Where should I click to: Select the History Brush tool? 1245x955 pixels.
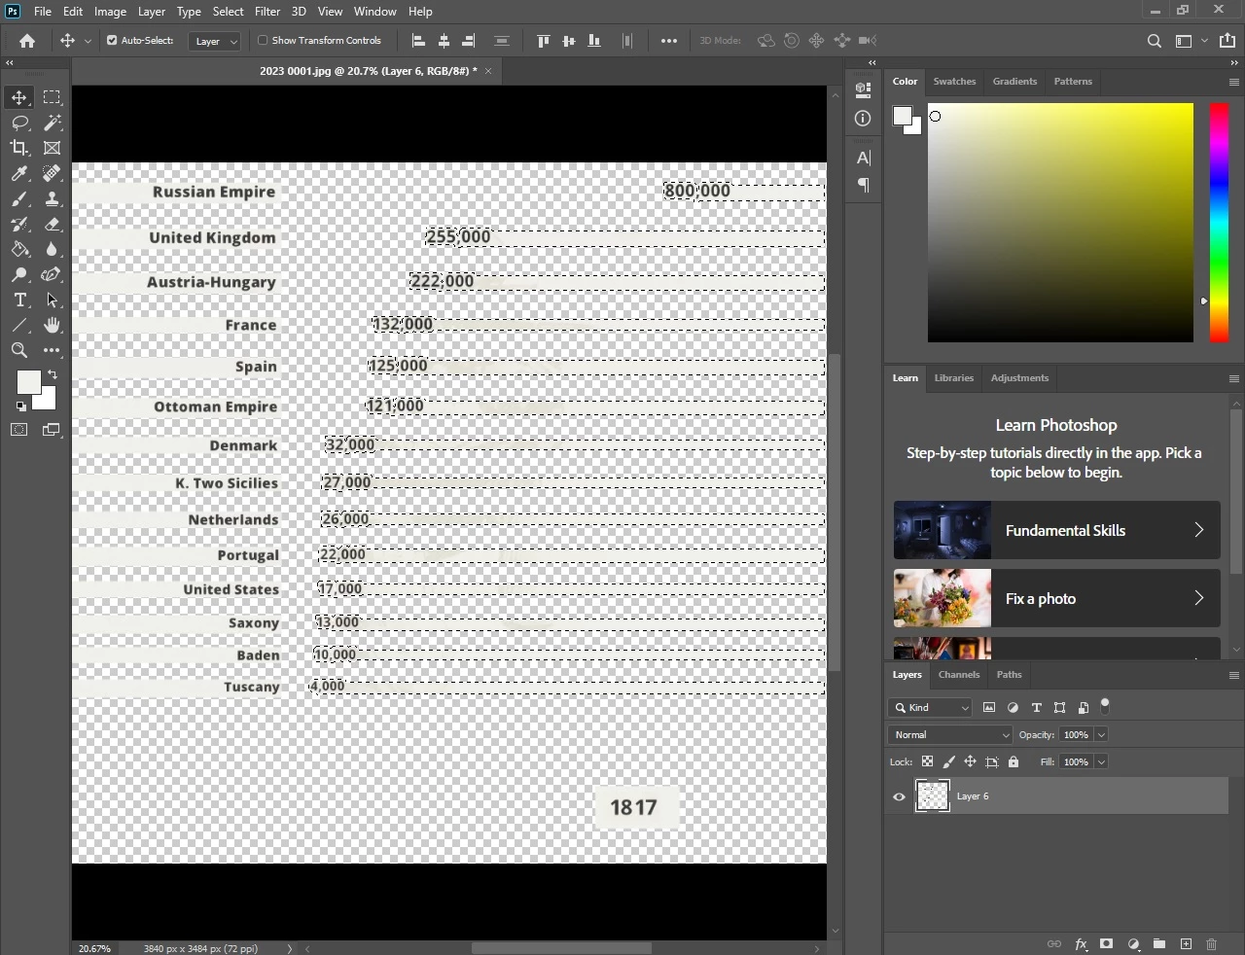19,224
